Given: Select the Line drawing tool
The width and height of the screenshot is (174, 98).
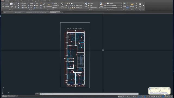Looking at the screenshot, I should click(x=3, y=5).
